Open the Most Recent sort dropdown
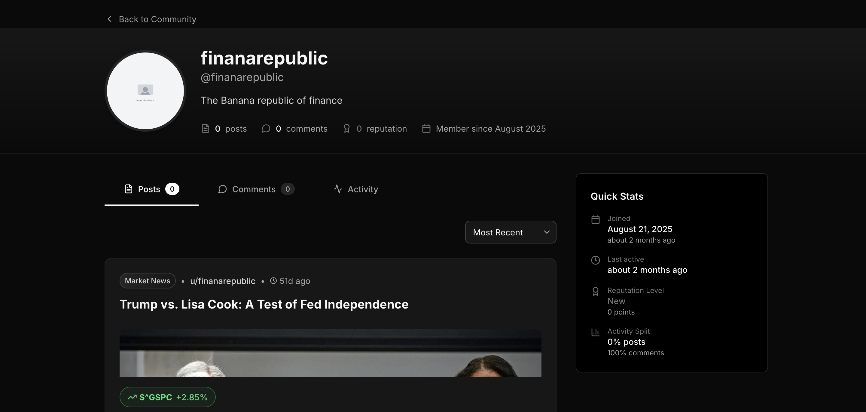This screenshot has width=866, height=412. click(510, 232)
